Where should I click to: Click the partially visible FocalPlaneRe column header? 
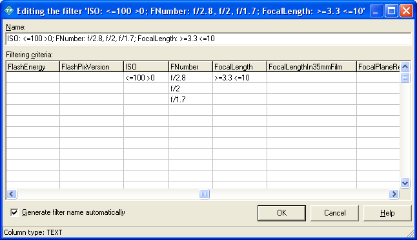[378, 67]
